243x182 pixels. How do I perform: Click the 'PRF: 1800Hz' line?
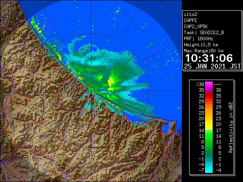click(198, 39)
